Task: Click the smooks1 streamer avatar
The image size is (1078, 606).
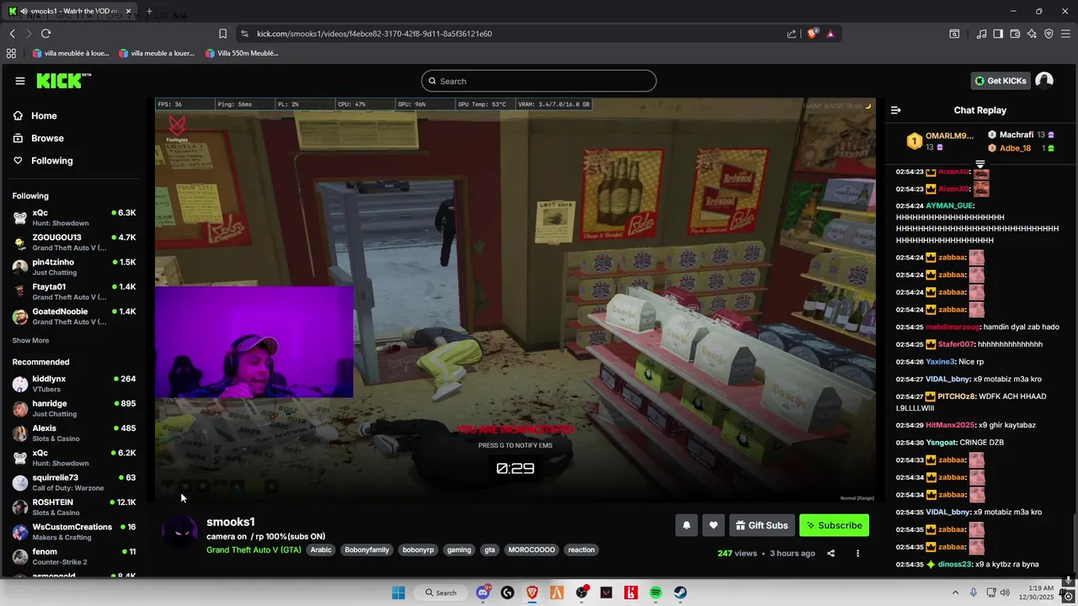Action: pyautogui.click(x=179, y=532)
